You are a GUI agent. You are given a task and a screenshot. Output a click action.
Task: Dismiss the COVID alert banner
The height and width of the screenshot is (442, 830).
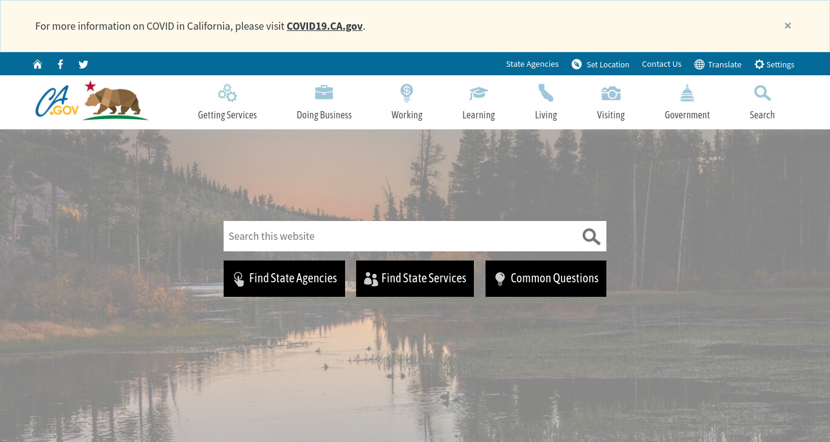click(x=787, y=25)
